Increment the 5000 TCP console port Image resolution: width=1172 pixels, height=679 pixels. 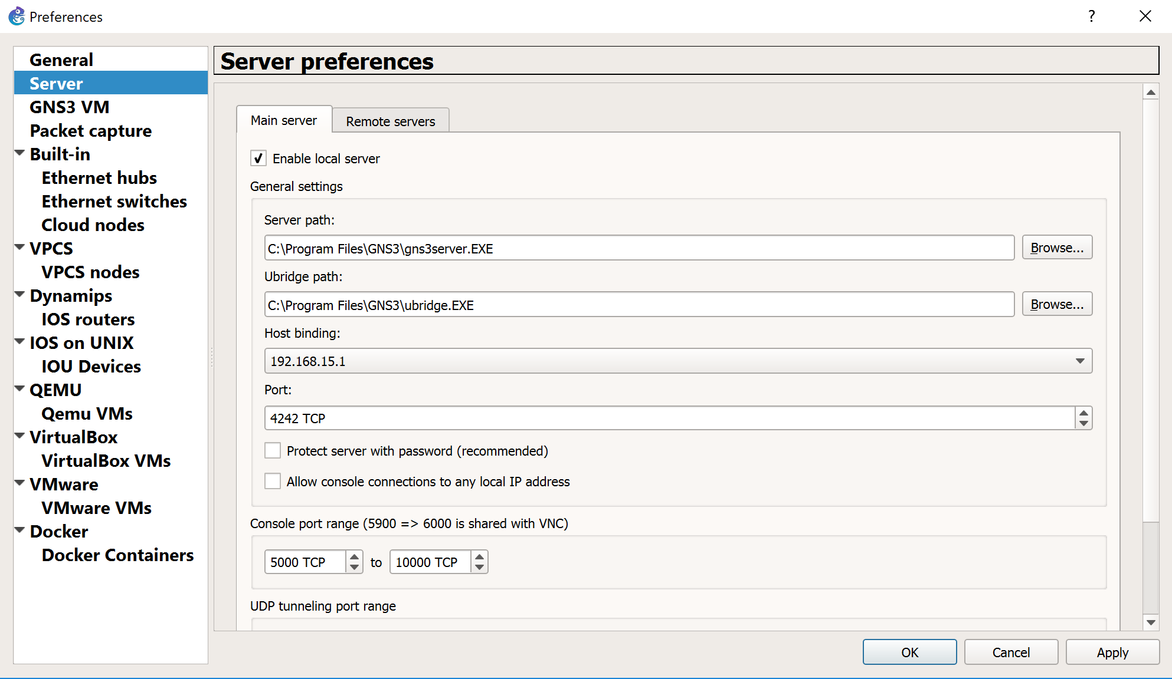[x=353, y=556]
